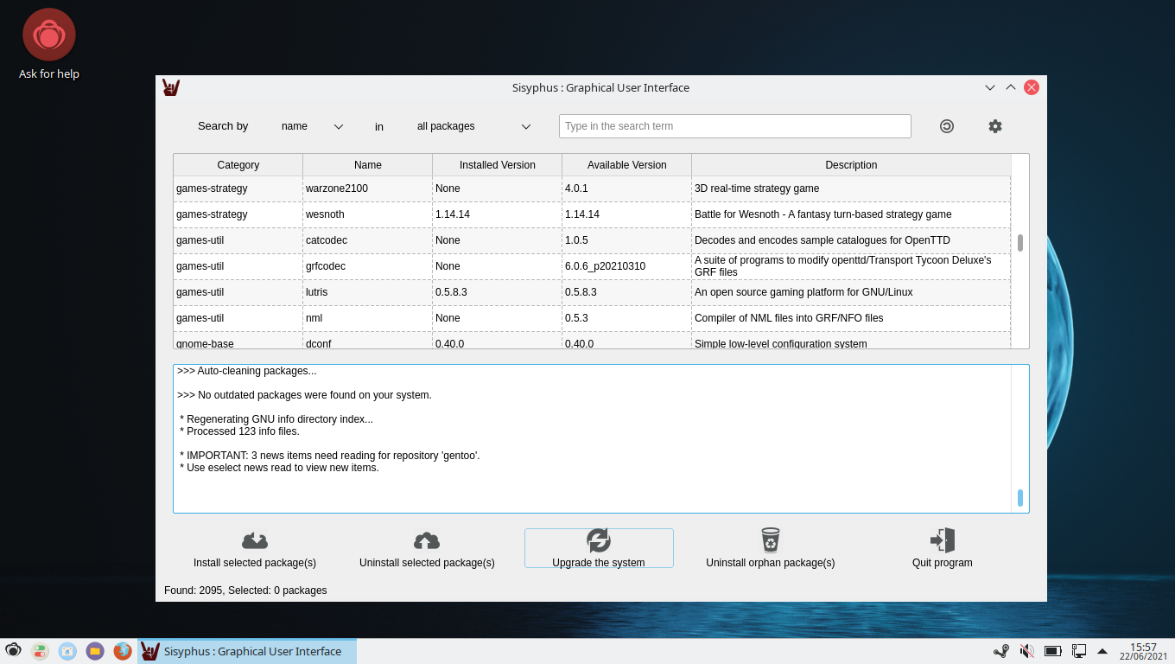Viewport: 1175px width, 664px height.
Task: Click the package table vertical scrollbar handle
Action: point(1020,242)
